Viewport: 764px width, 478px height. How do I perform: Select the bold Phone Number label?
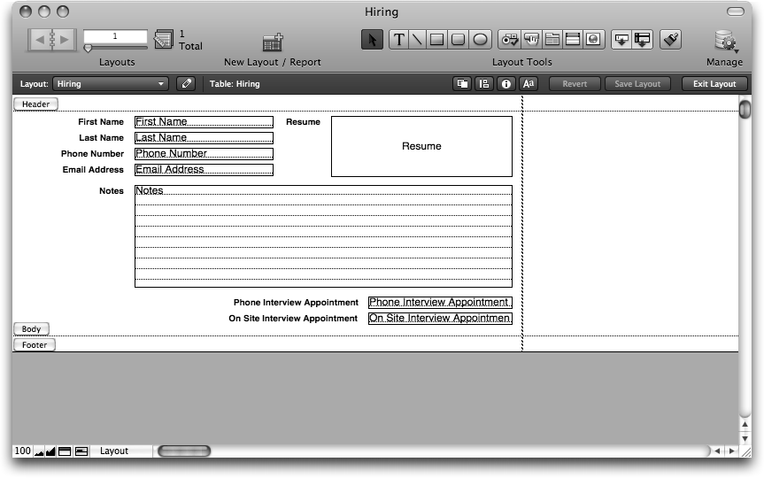tap(93, 154)
